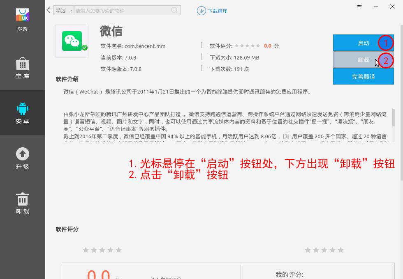Click the WeChat introduction first paragraph
The width and height of the screenshot is (403, 279).
tap(188, 92)
